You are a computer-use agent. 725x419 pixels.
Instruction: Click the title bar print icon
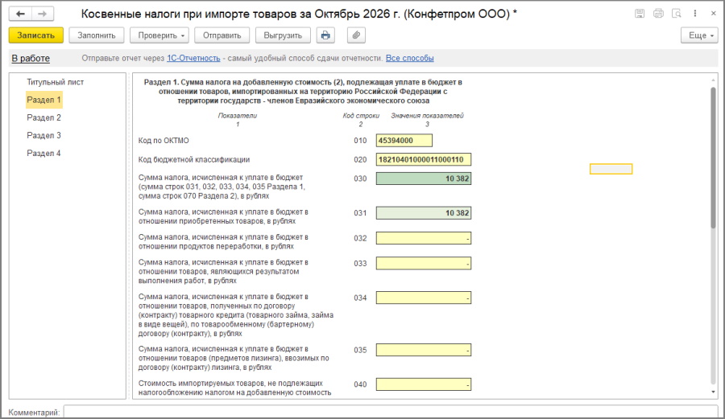658,14
